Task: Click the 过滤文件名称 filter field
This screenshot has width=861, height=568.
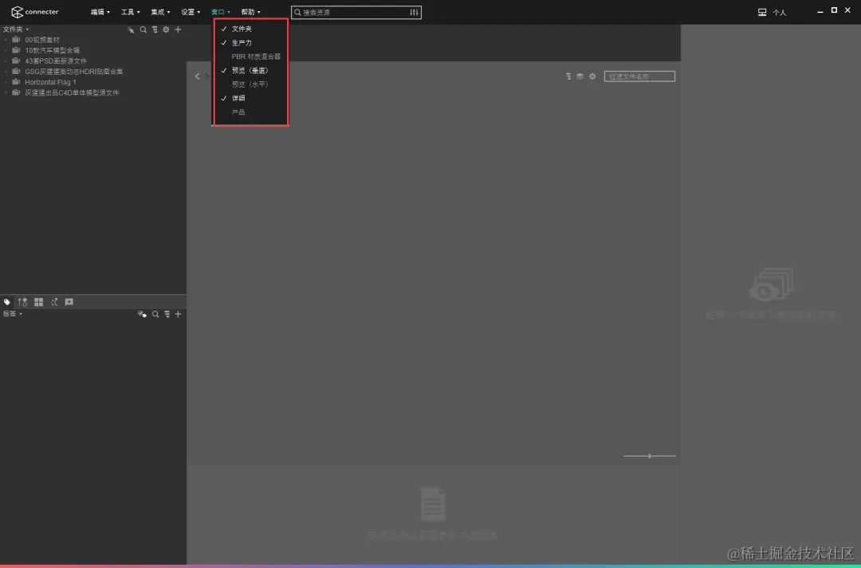Action: [x=639, y=76]
